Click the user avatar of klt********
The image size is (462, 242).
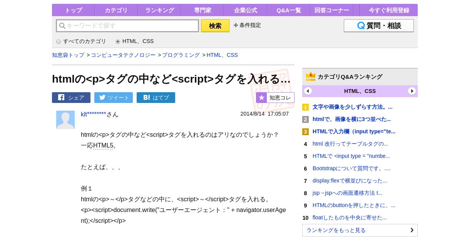click(x=65, y=120)
